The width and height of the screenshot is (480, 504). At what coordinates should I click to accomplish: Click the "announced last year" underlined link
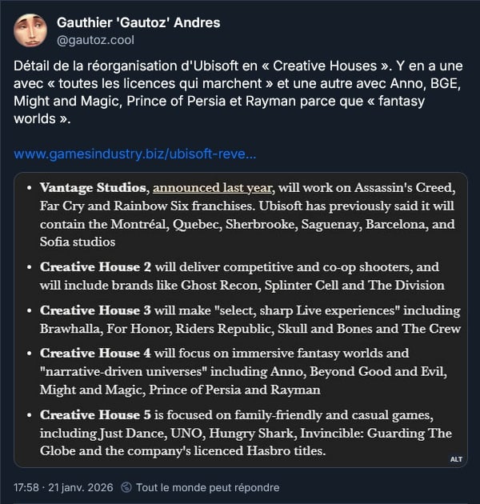point(213,188)
